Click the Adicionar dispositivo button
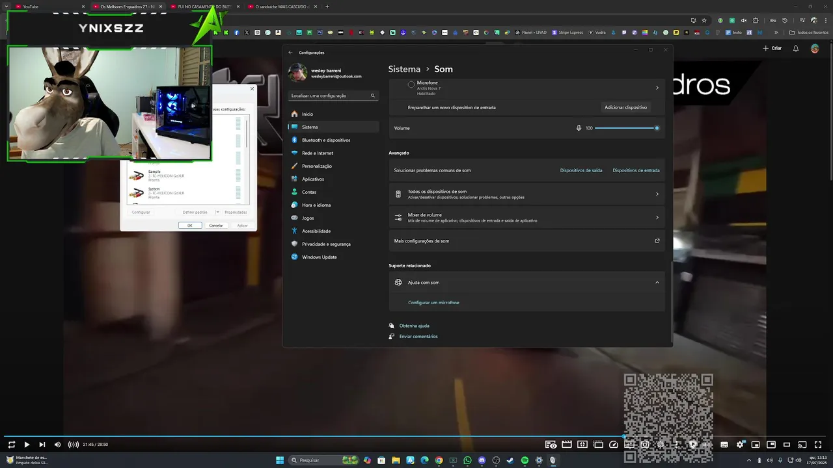Screen dimensions: 833x468 coord(625,107)
